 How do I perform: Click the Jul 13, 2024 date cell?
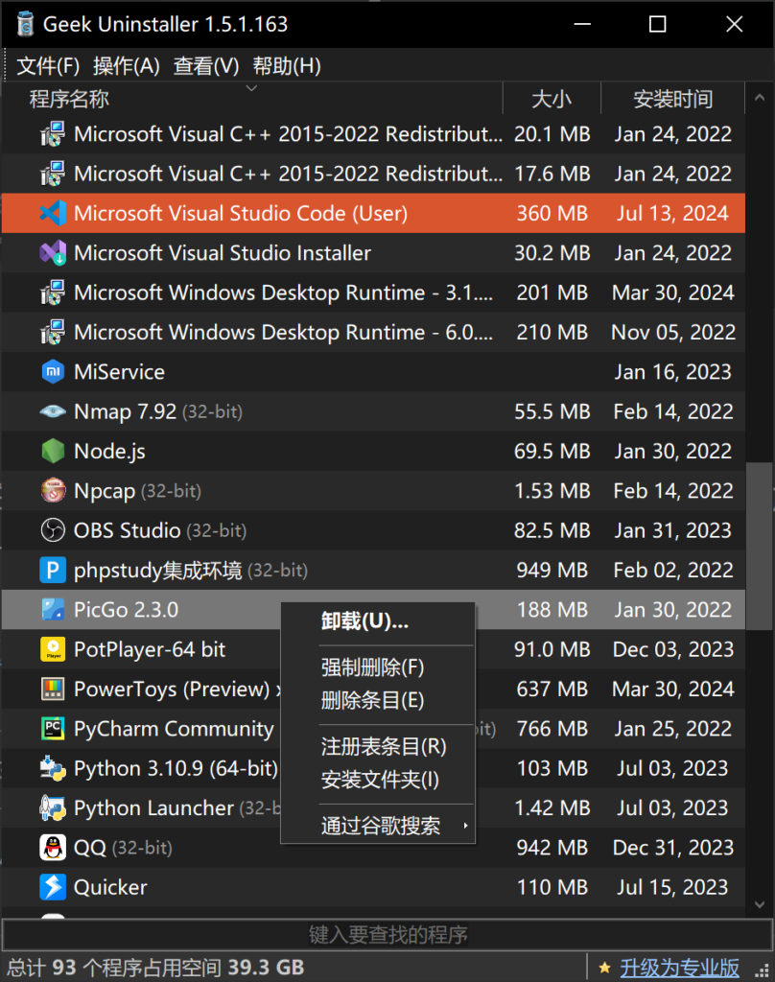pyautogui.click(x=673, y=214)
